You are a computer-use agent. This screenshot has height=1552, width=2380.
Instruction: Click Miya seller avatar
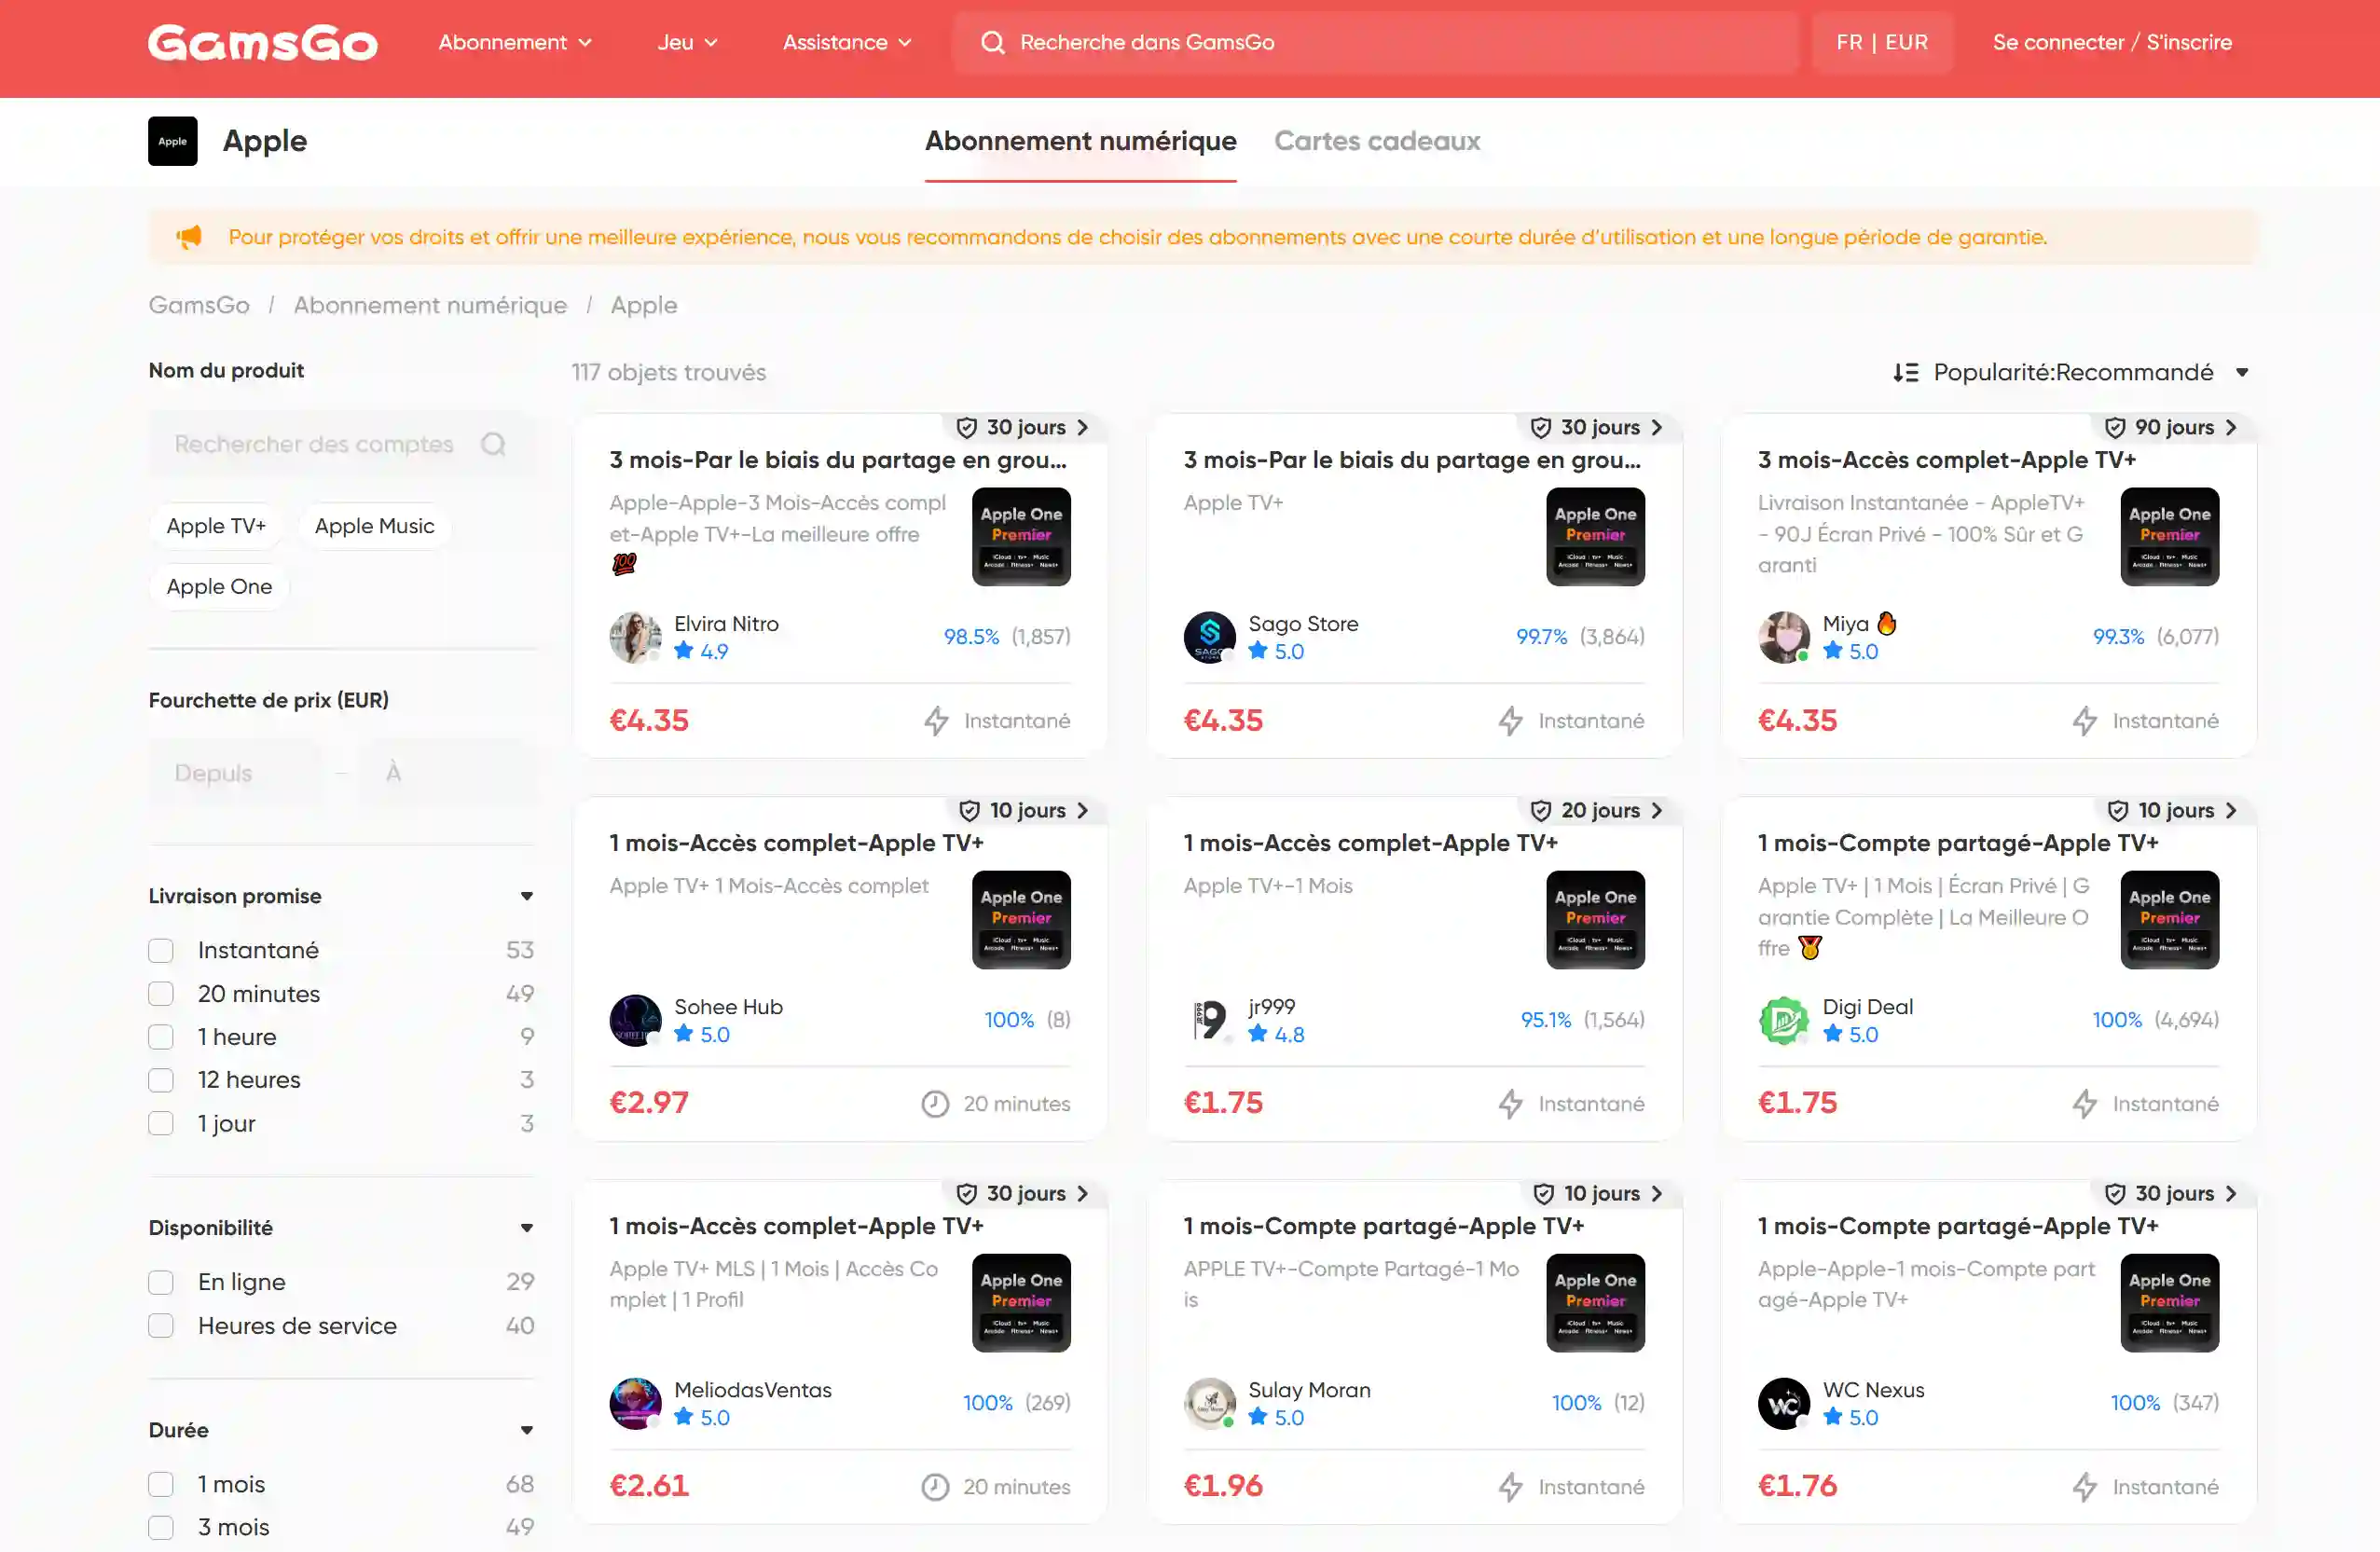1784,637
